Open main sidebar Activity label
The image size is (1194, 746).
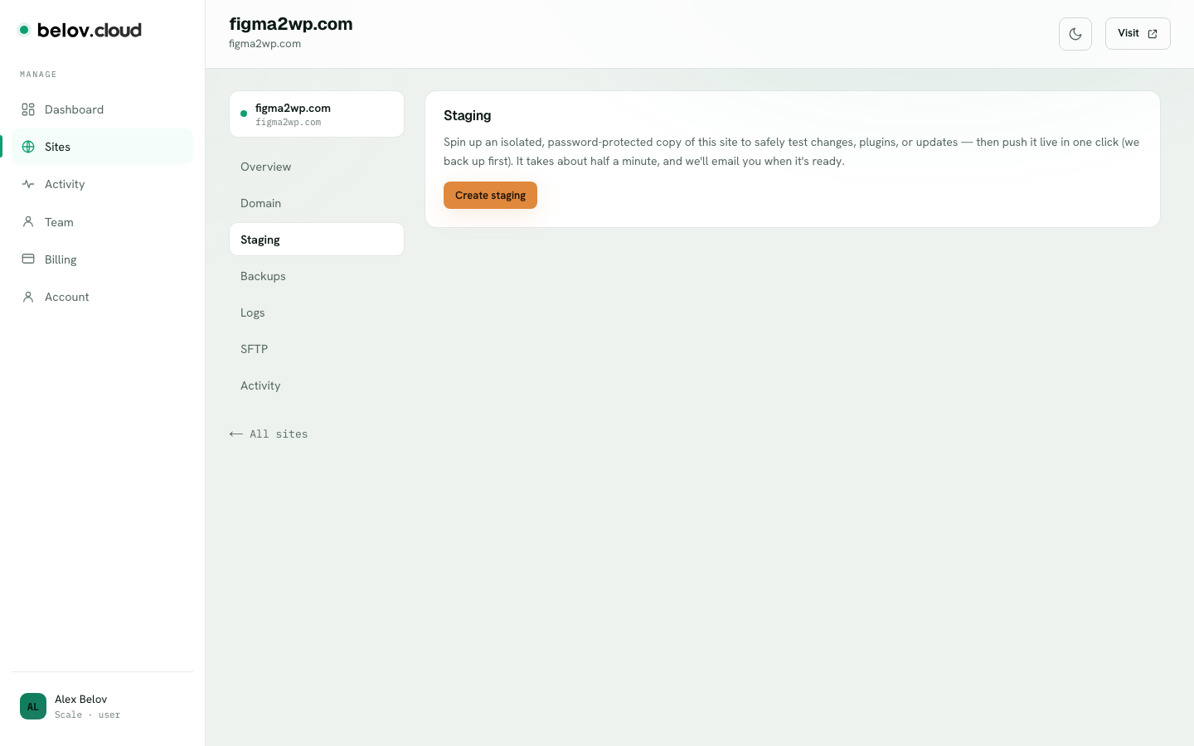[x=65, y=184]
